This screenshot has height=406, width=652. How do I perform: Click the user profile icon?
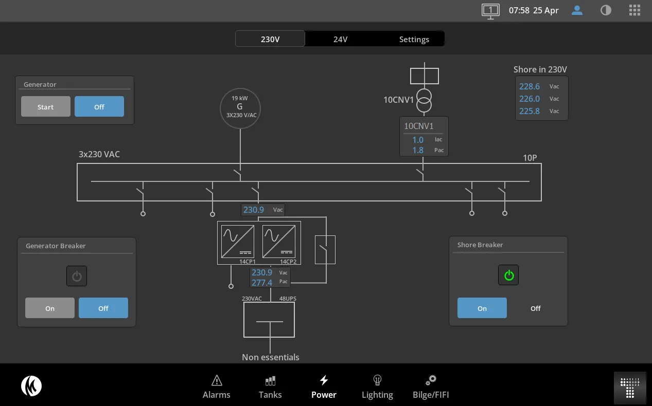(x=577, y=10)
